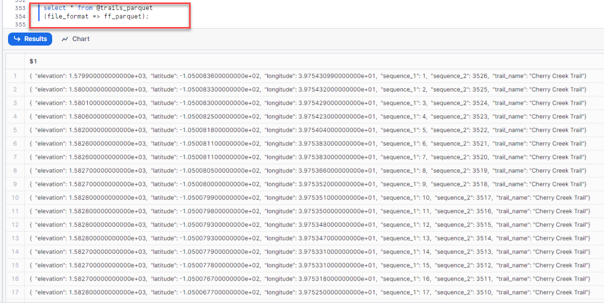
Task: Click line number 354 in the editor gutter
Action: (x=20, y=16)
